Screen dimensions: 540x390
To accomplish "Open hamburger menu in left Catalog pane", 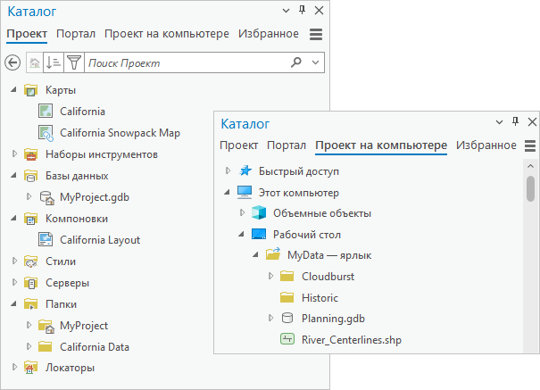I will (x=315, y=34).
